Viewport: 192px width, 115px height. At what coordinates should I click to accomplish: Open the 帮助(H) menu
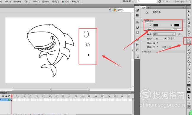pos(75,1)
